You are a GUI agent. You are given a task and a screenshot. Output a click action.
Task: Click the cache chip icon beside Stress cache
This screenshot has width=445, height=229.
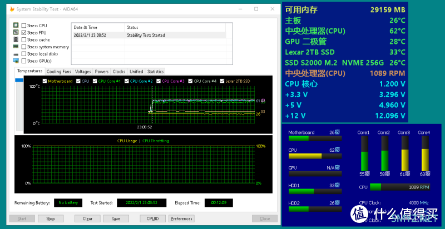coord(16,40)
